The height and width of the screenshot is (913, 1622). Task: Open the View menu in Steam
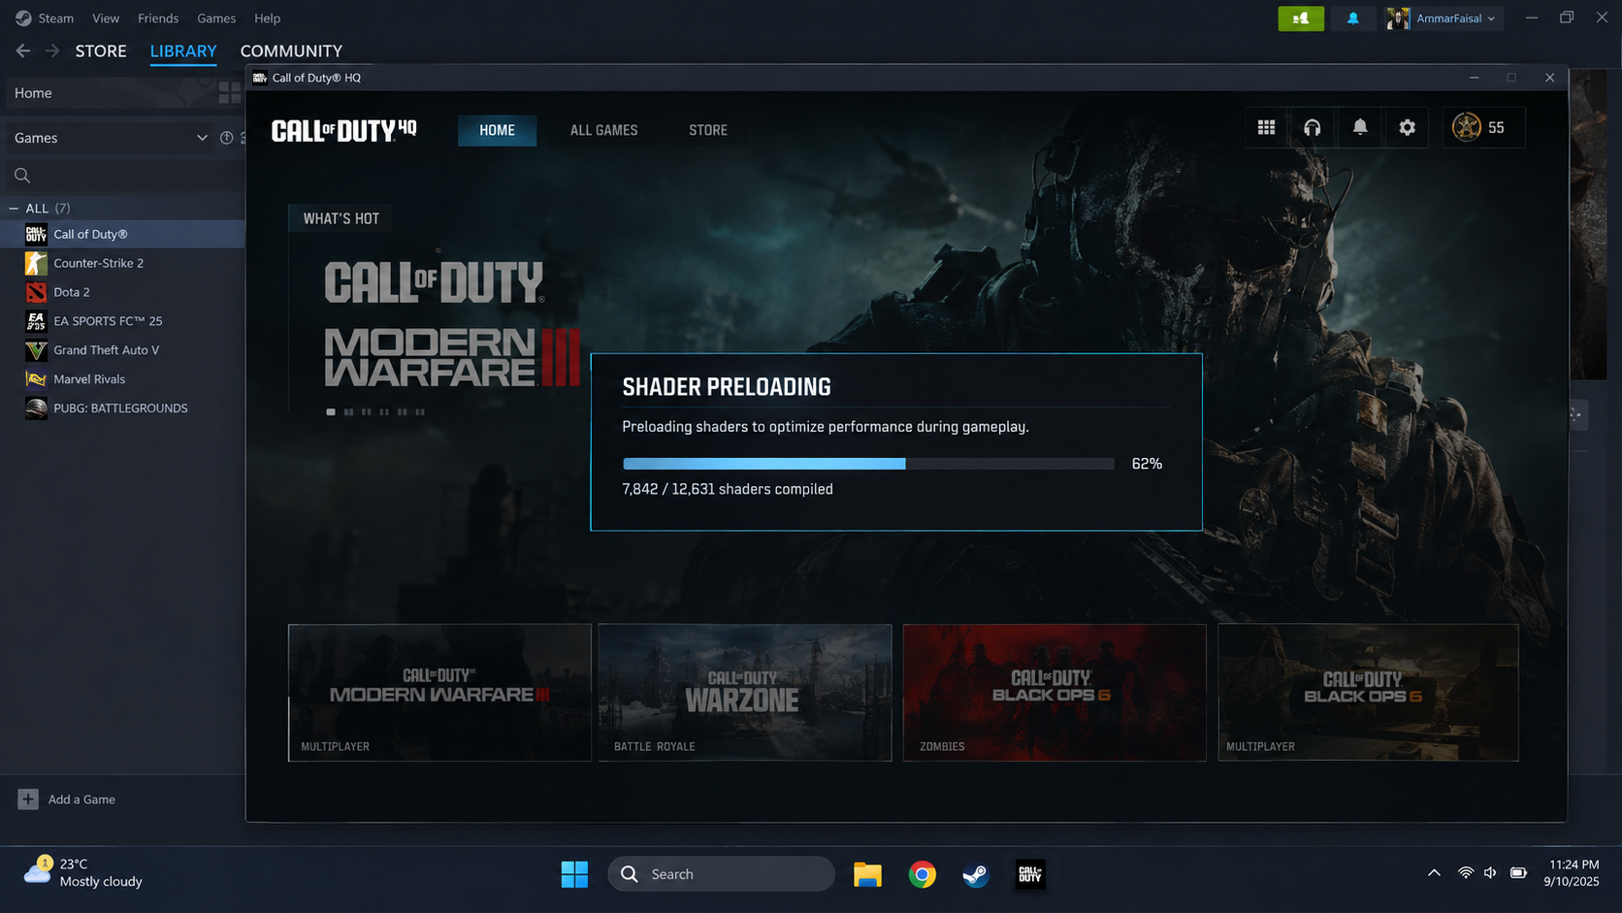(x=106, y=18)
